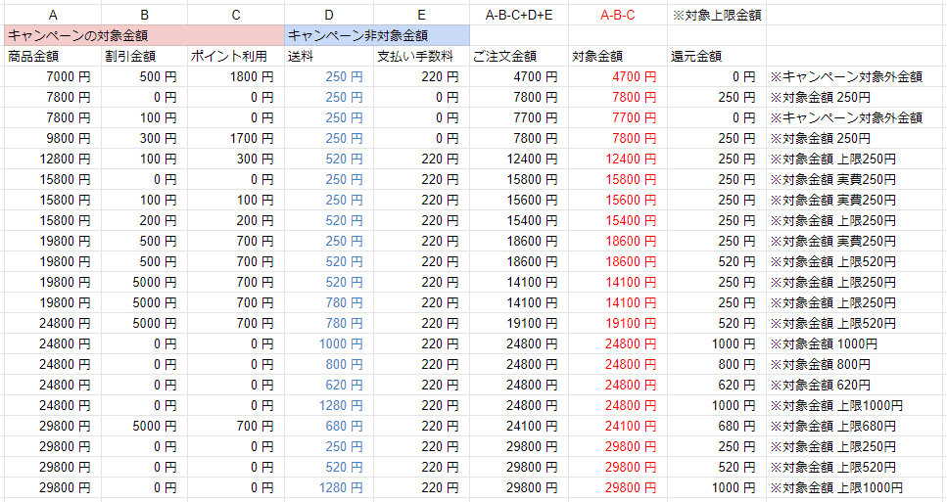
Task: Click the pink キャンペーンの対象金額 cell
Action: click(144, 35)
